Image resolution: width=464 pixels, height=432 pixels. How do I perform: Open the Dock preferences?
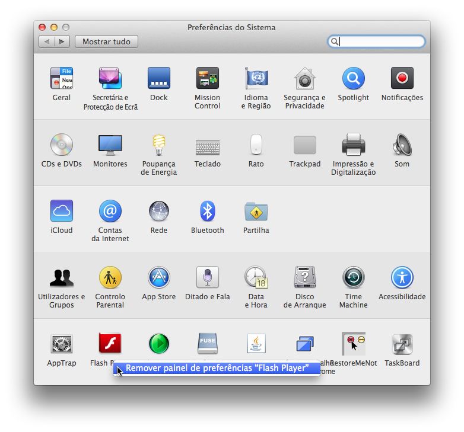point(159,78)
